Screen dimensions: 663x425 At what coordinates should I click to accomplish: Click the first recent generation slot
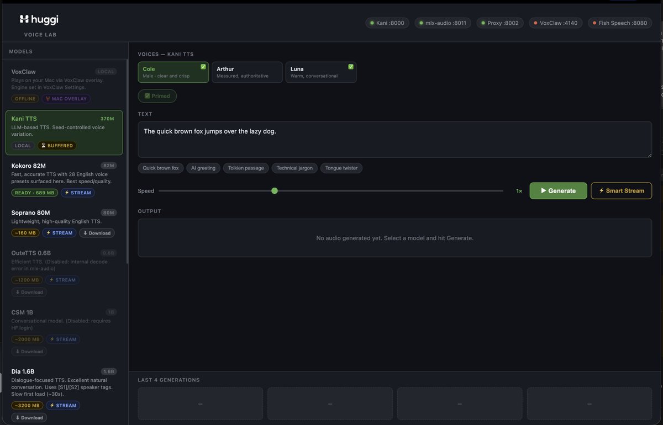coord(200,404)
